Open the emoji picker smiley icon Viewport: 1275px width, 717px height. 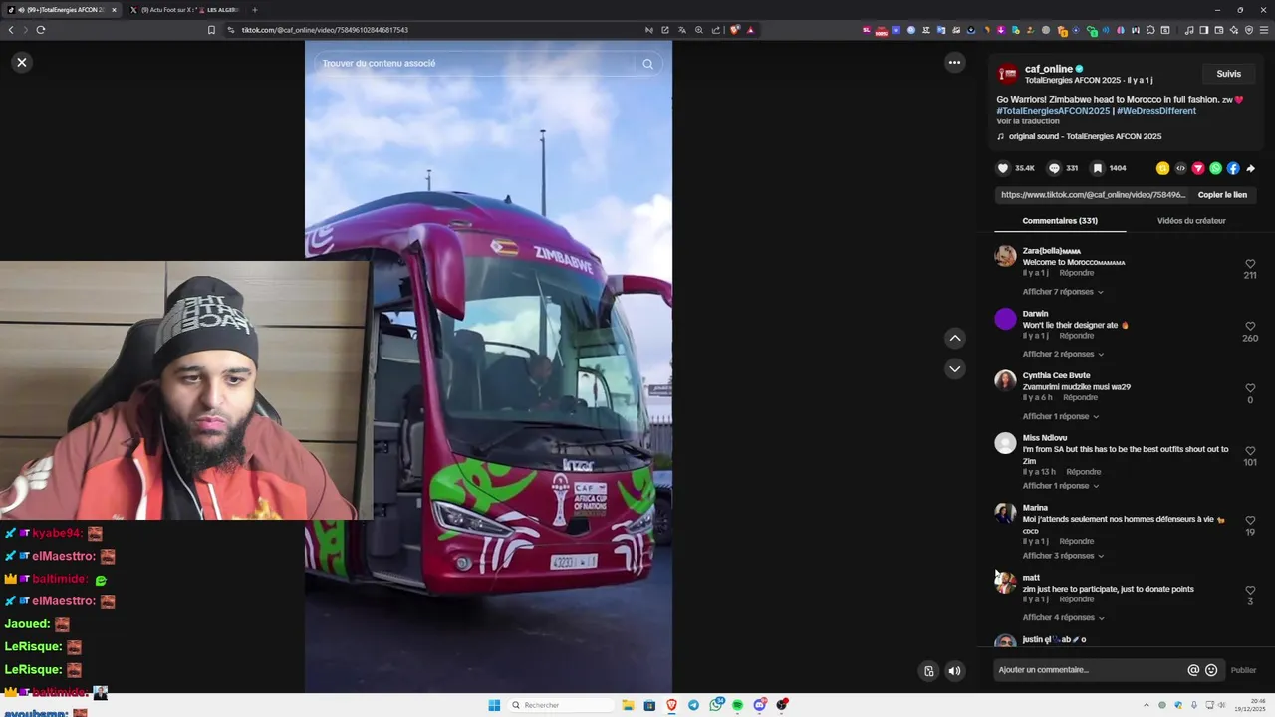click(x=1211, y=670)
